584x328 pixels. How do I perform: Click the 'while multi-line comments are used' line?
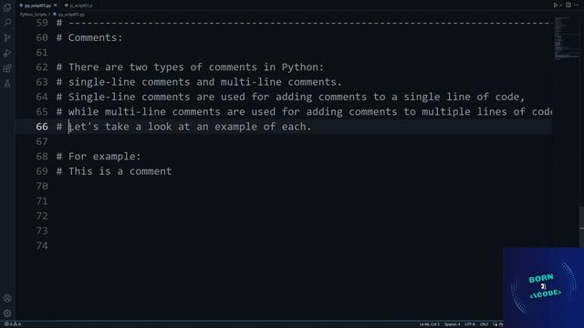pyautogui.click(x=304, y=112)
